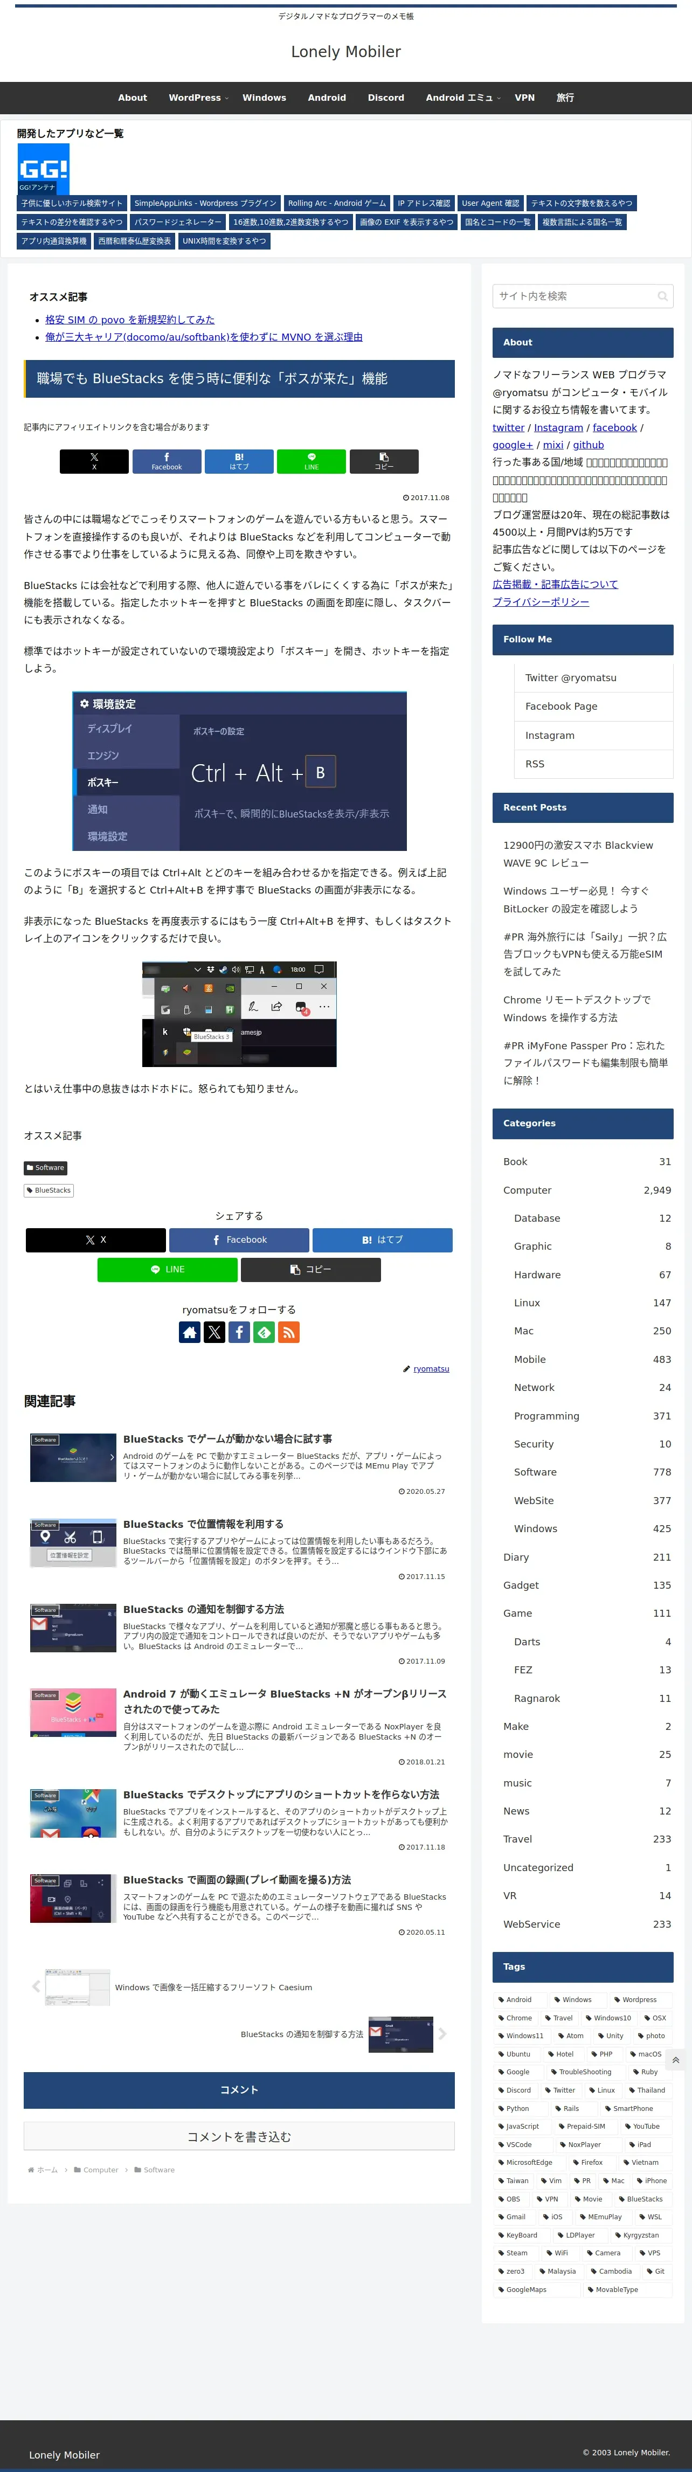Open the 格安 SIM の povo を新規契約してみた link
Image resolution: width=692 pixels, height=2472 pixels.
pos(129,320)
